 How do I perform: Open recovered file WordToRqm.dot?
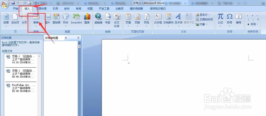[21, 88]
